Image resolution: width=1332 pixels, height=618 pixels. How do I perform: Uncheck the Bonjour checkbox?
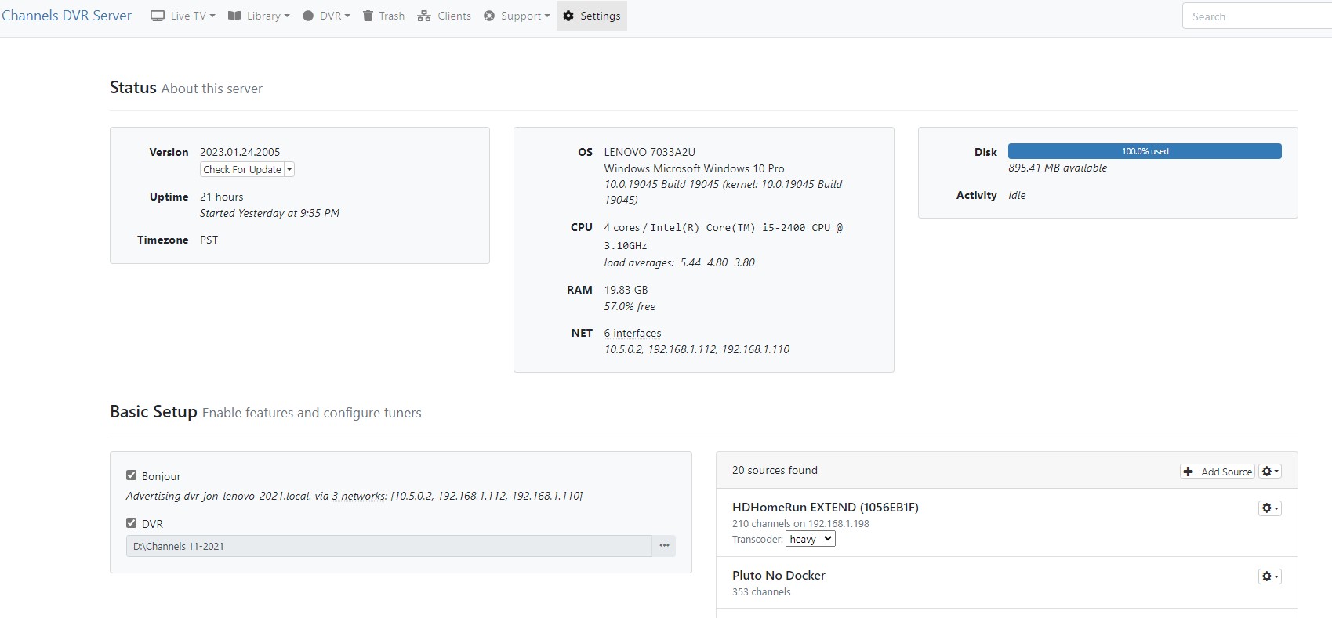(x=132, y=475)
